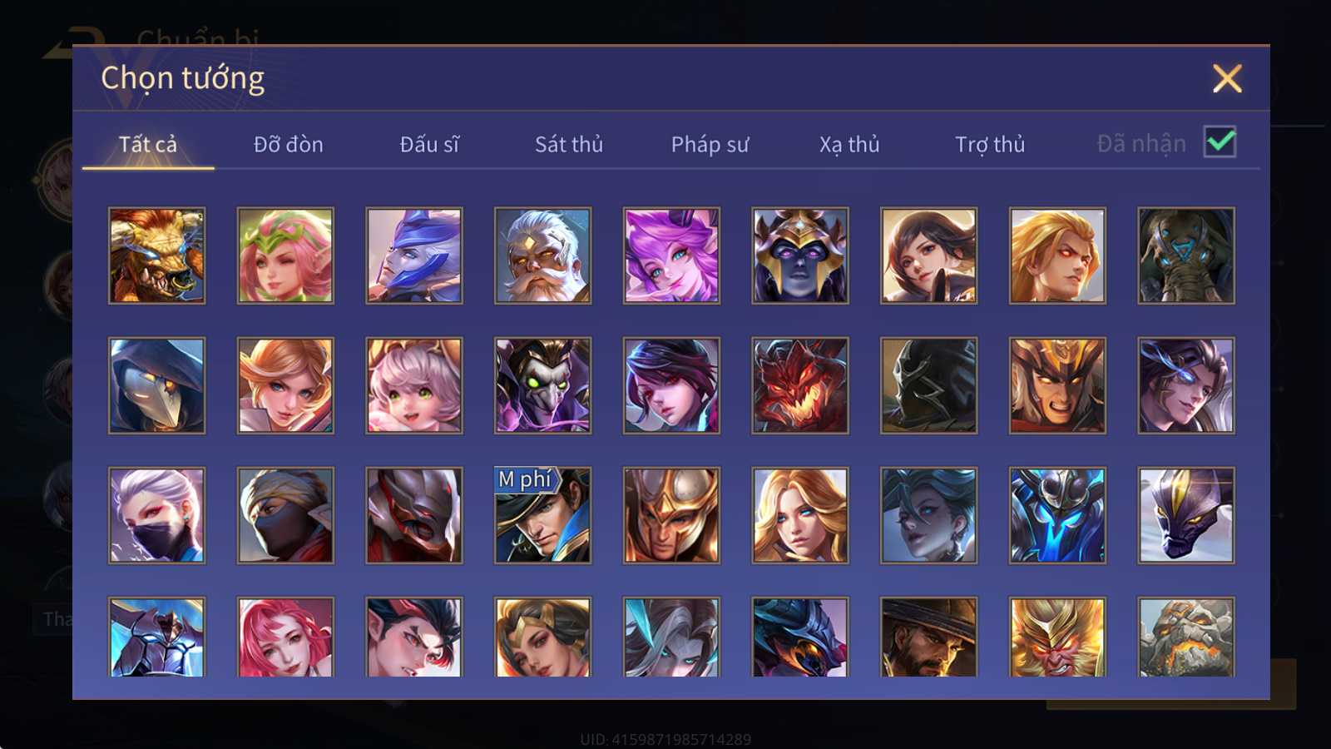Switch to the Đấu sĩ tab
The width and height of the screenshot is (1331, 749).
[429, 145]
